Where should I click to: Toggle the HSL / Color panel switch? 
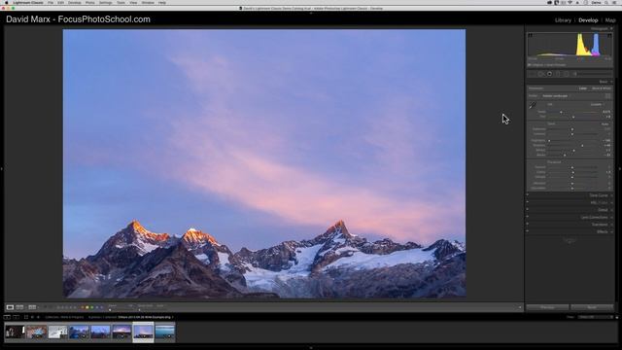click(527, 202)
